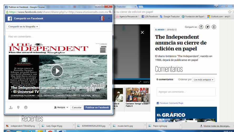Click 'Publicar en Facebook' button

tap(97, 107)
